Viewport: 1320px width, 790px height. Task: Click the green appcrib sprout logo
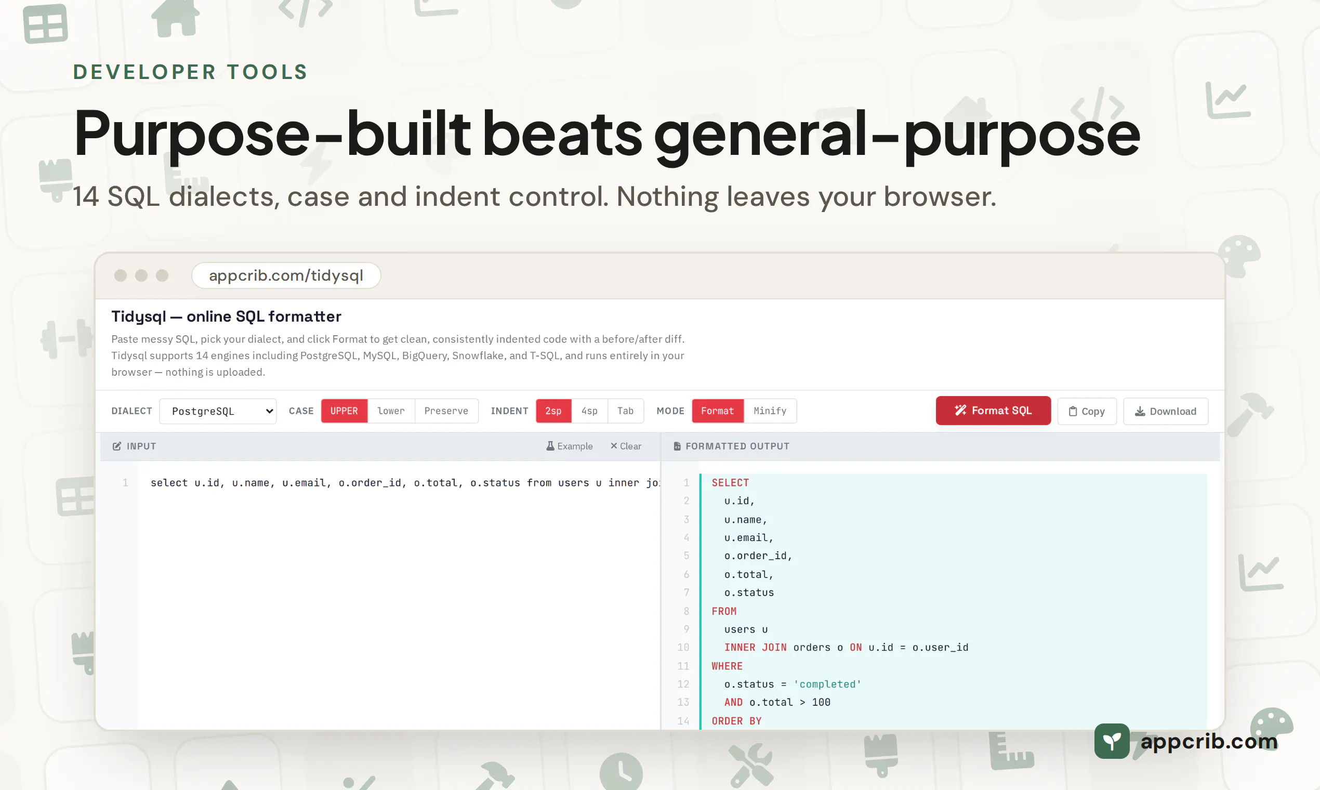[x=1112, y=741]
